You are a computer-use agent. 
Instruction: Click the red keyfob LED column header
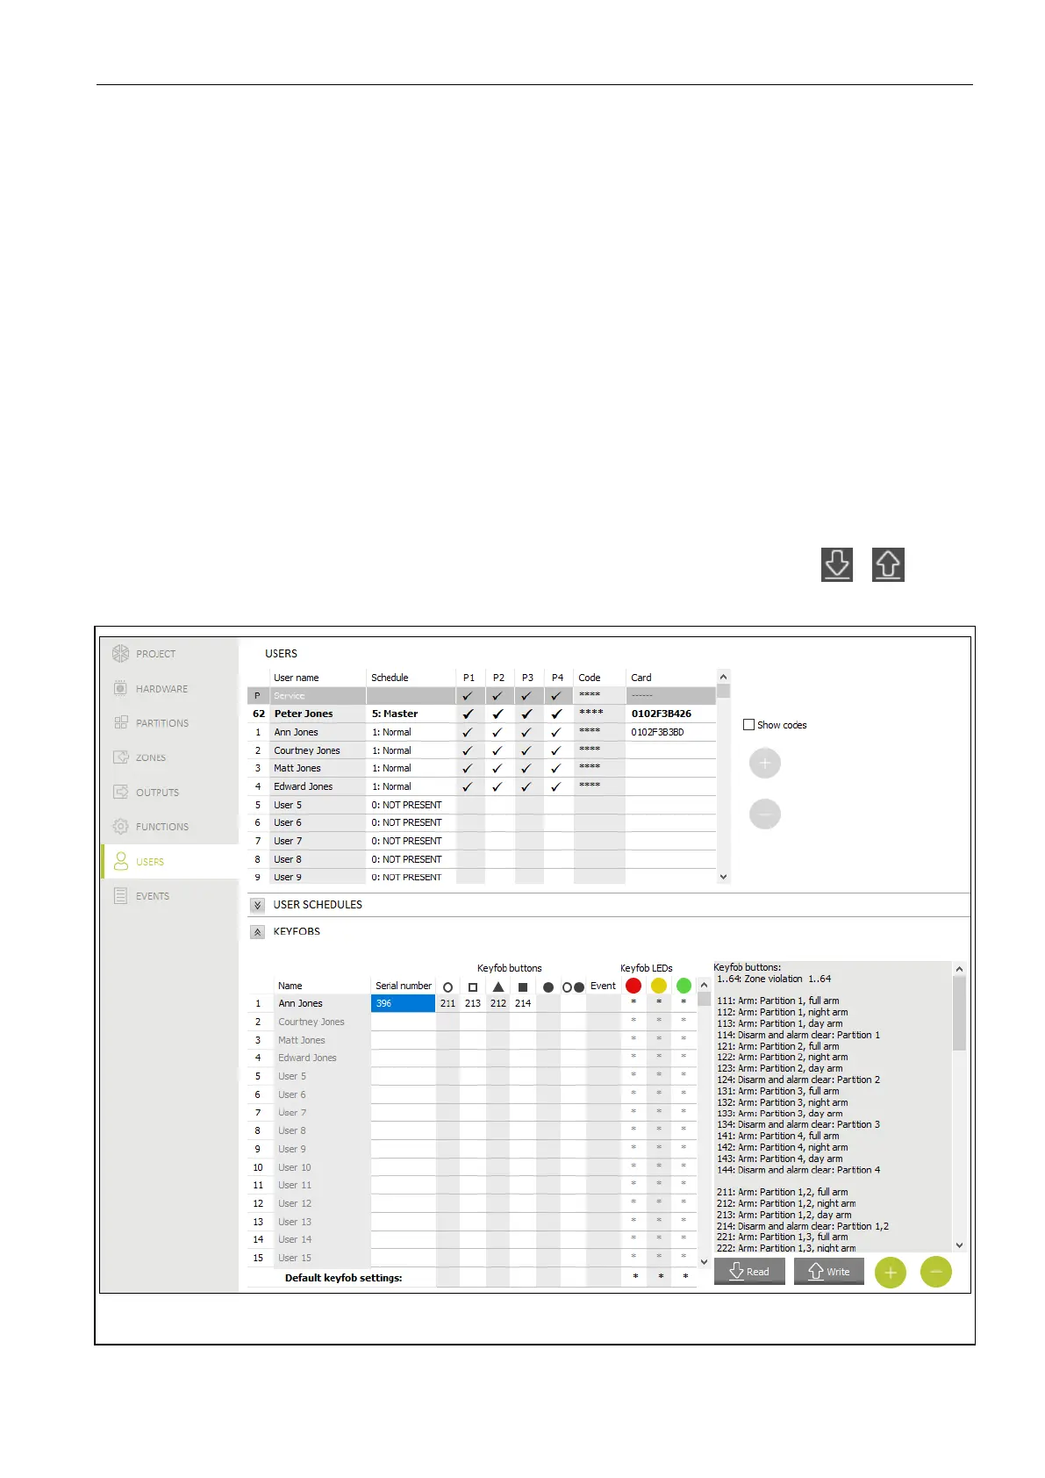[x=633, y=986]
